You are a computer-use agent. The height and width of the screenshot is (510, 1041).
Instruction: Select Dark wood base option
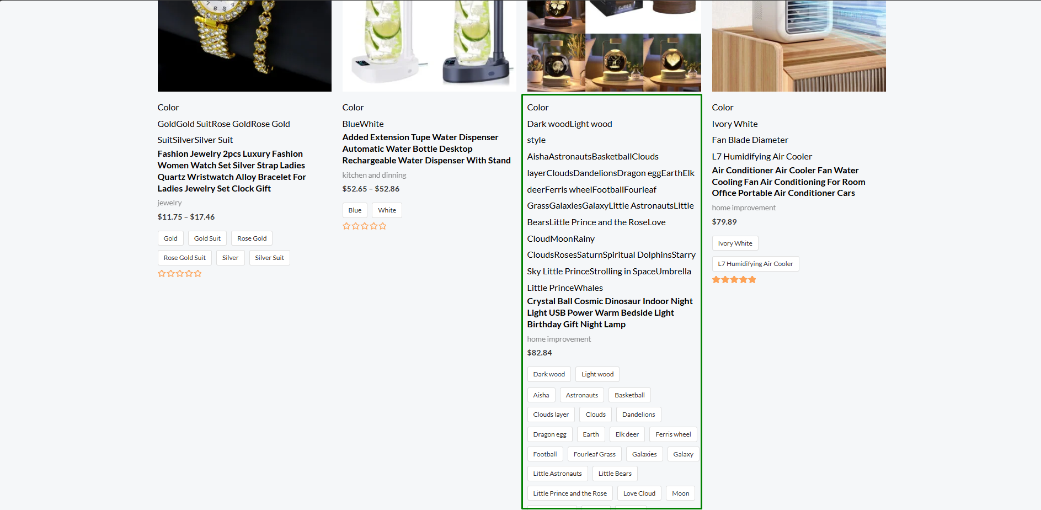[549, 374]
